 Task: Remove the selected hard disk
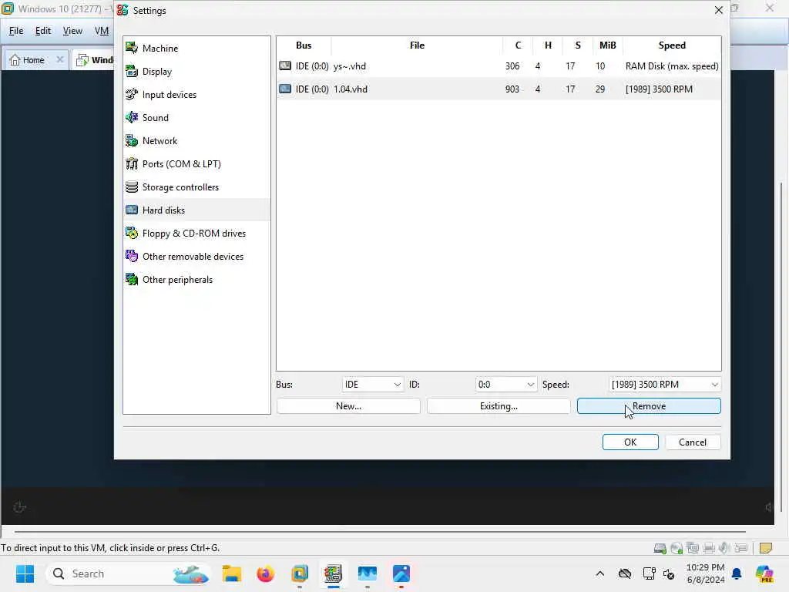pyautogui.click(x=649, y=406)
